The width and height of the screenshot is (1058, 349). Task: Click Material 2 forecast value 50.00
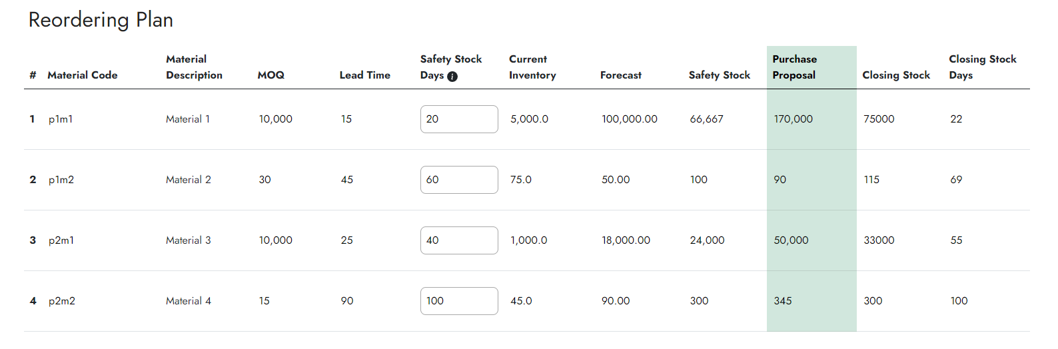point(616,180)
